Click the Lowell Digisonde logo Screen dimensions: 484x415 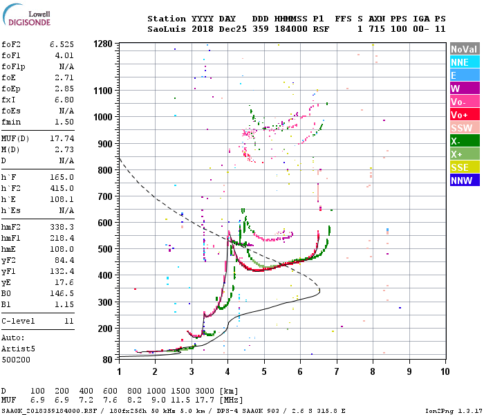pos(26,15)
